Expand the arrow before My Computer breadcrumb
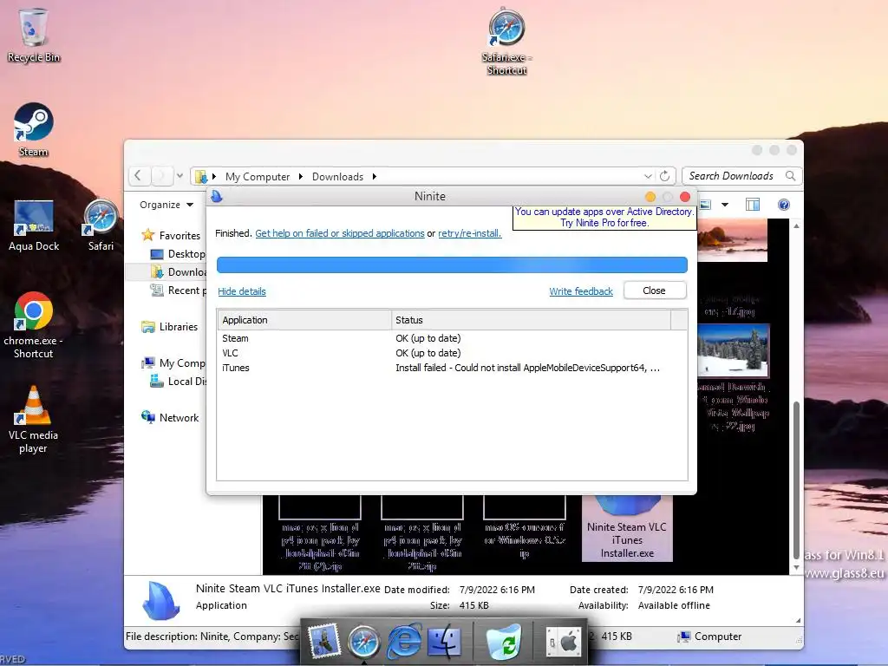This screenshot has height=666, width=888. point(214,177)
